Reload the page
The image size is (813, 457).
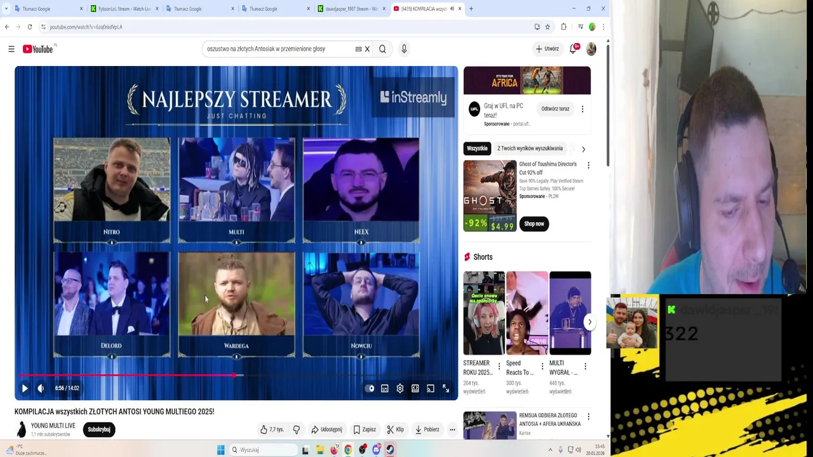pos(29,27)
